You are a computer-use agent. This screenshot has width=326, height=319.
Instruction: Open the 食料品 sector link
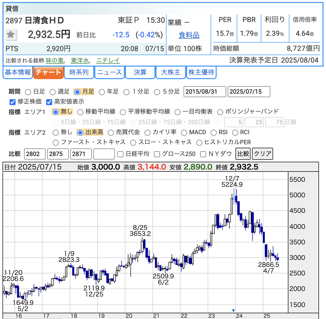coord(189,35)
